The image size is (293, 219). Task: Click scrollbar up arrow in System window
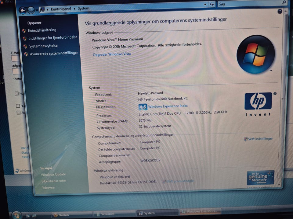[x=285, y=11]
